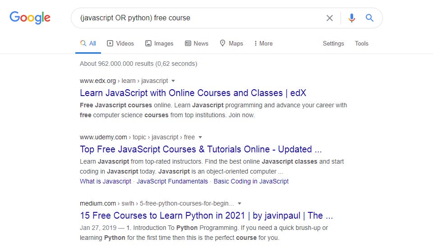Open the Maps tab
Viewport: 433px width, 252px height.
(231, 43)
